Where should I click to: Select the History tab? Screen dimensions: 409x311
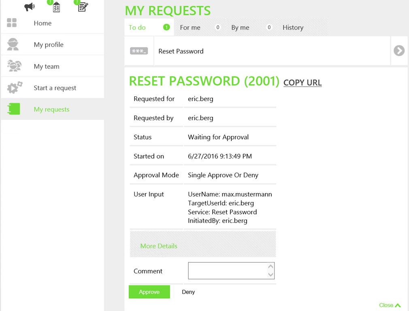[293, 28]
